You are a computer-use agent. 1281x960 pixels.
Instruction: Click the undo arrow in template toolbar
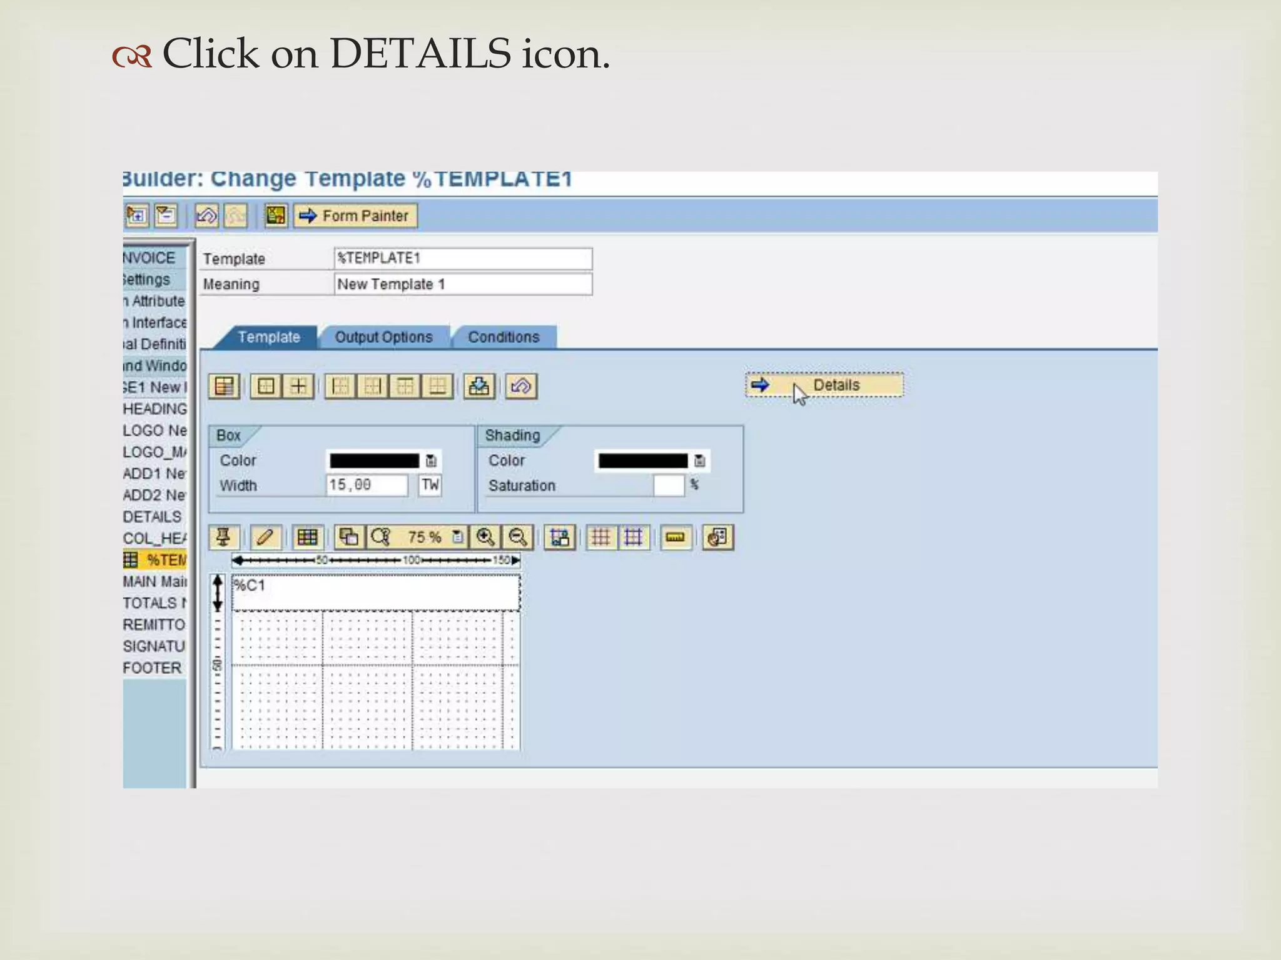point(521,386)
